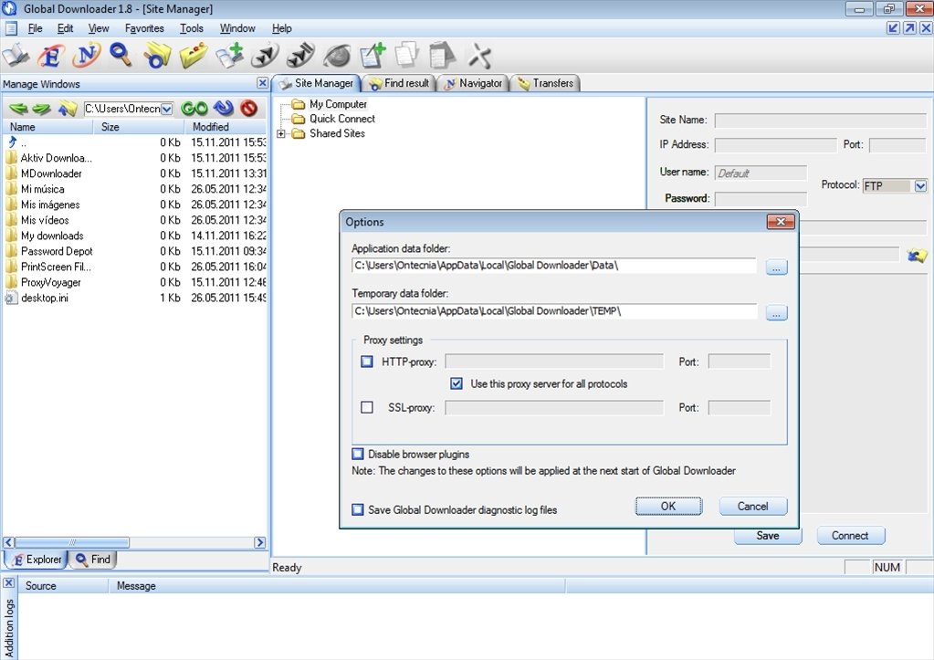
Task: Enable the HTTP-proxy checkbox
Action: [x=367, y=361]
